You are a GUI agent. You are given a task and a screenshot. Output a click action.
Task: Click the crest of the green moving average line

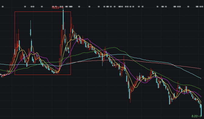[x=114, y=47]
